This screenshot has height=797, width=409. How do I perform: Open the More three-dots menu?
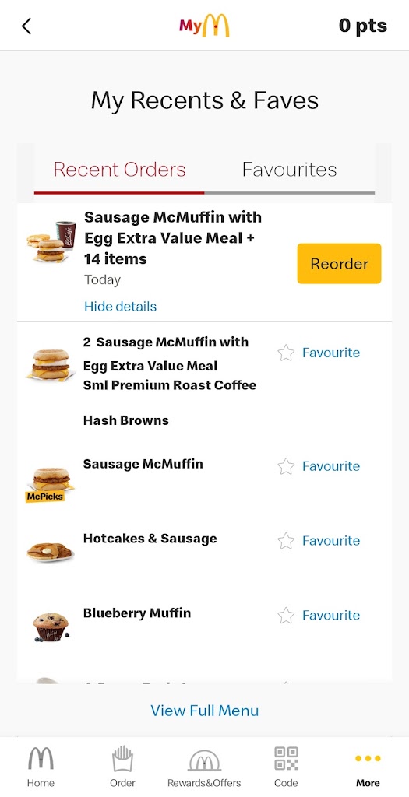click(x=368, y=767)
